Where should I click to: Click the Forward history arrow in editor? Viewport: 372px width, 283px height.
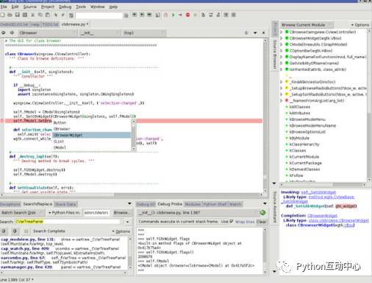12,32
